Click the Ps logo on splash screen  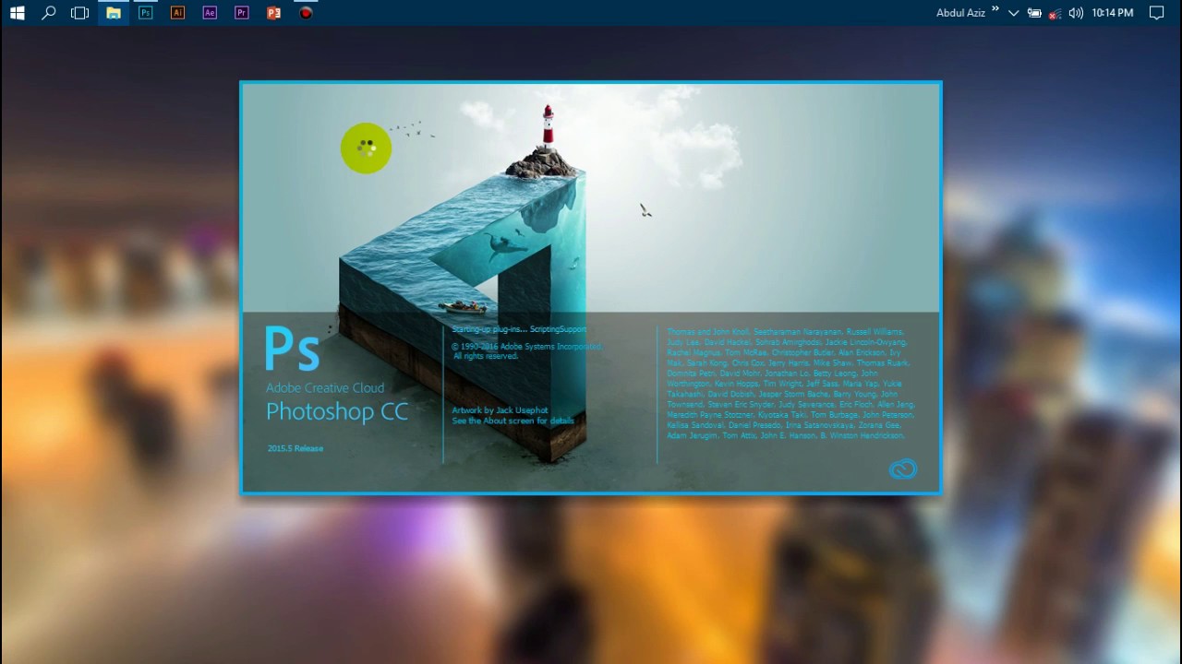[x=292, y=349]
